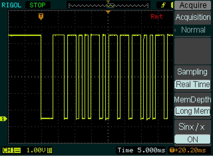The image size is (213, 156).
Task: Open the MemDepth options
Action: (x=193, y=99)
